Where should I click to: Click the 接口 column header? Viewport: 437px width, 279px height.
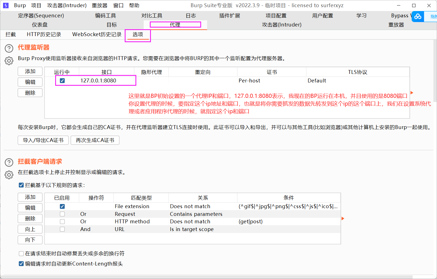(106, 72)
